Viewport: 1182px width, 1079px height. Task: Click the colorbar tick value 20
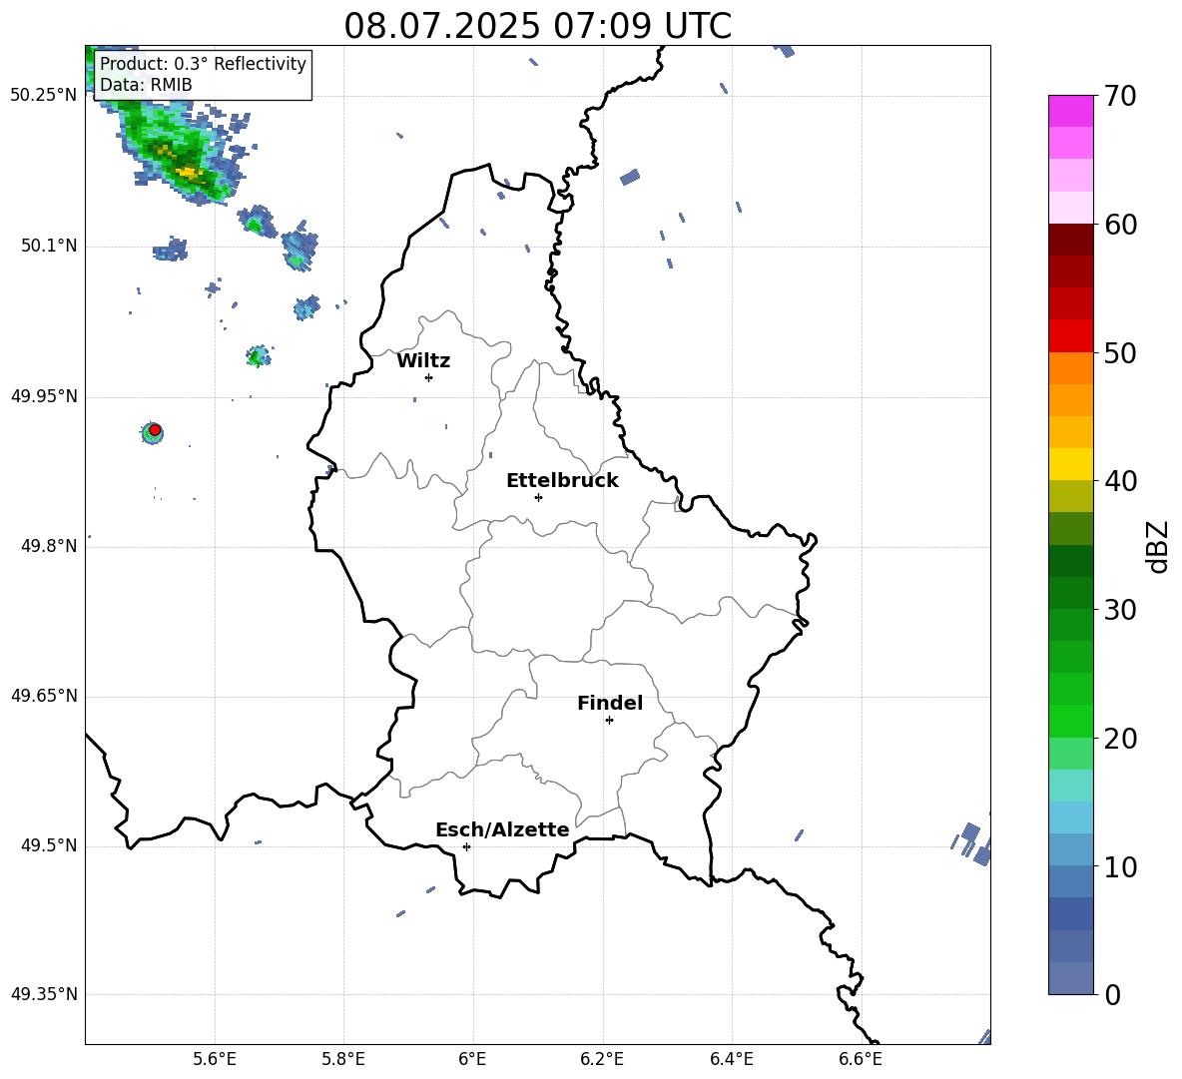coord(1121,739)
